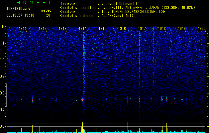The height and width of the screenshot is (133, 209).
Task: Click the 1.0 kHz frequency label
Action: (3, 60)
